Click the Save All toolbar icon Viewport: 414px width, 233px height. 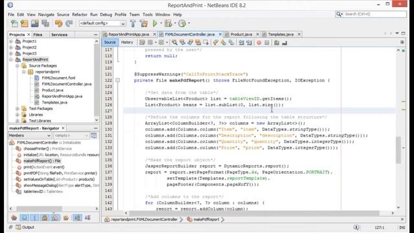45,23
